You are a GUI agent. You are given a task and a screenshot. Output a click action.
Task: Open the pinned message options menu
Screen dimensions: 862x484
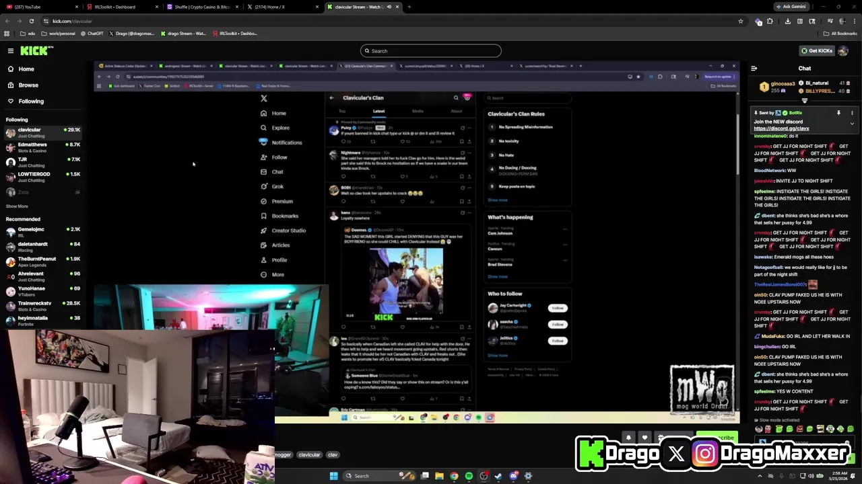(852, 113)
